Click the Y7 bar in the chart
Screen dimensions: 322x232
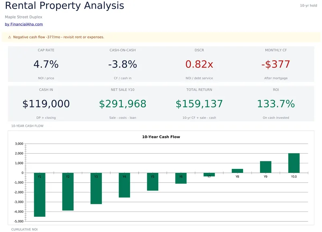[x=209, y=175]
